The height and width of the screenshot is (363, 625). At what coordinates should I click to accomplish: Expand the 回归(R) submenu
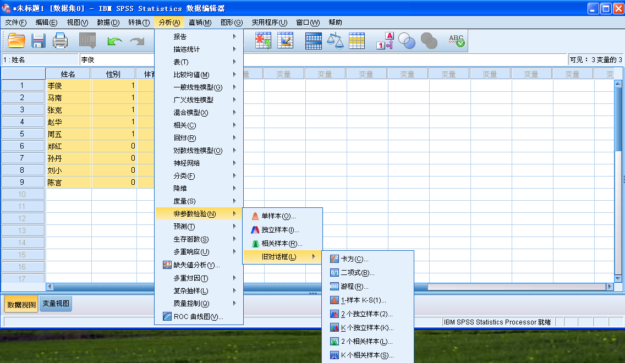pyautogui.click(x=199, y=138)
